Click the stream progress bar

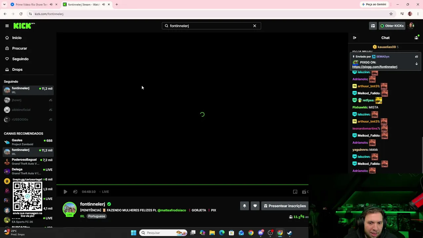(182, 185)
